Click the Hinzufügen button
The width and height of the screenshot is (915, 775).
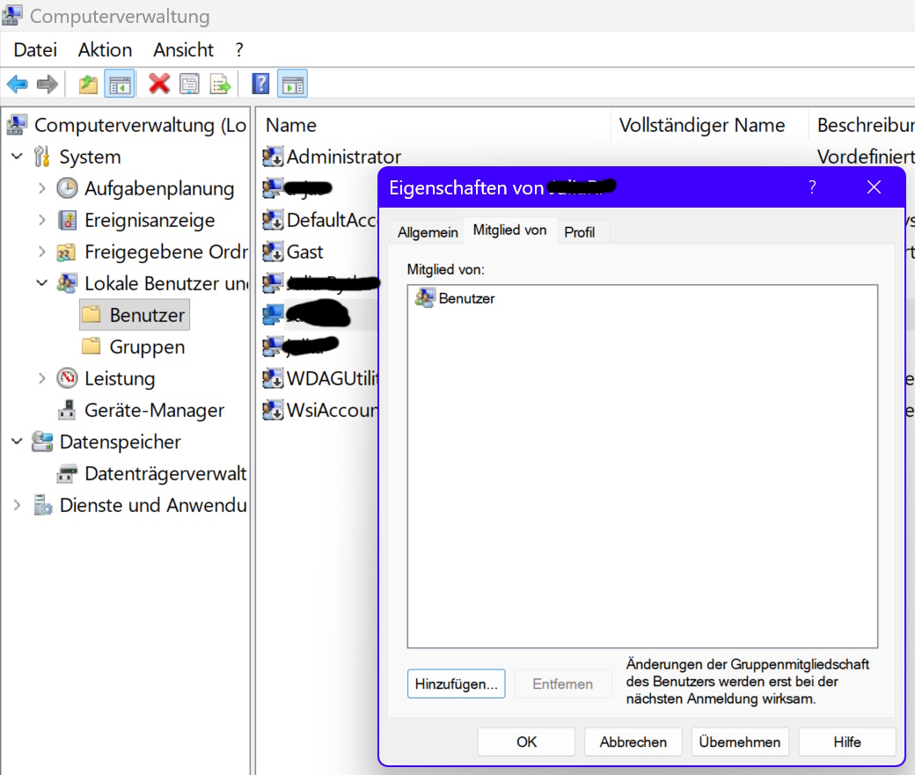coord(456,684)
